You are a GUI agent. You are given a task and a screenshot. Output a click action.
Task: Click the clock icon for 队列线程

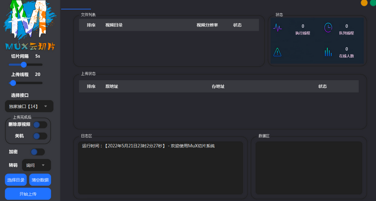click(328, 28)
